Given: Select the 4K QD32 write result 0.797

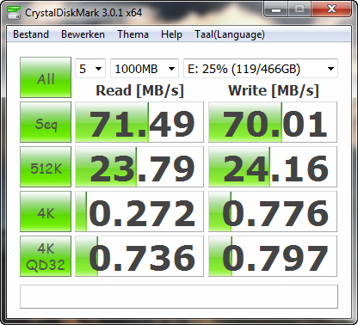Looking at the screenshot, I should 273,256.
